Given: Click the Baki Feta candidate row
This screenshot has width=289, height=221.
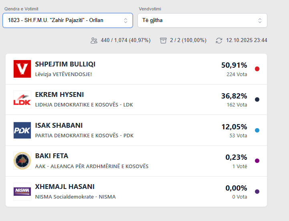Looking at the screenshot, I should point(136,161).
